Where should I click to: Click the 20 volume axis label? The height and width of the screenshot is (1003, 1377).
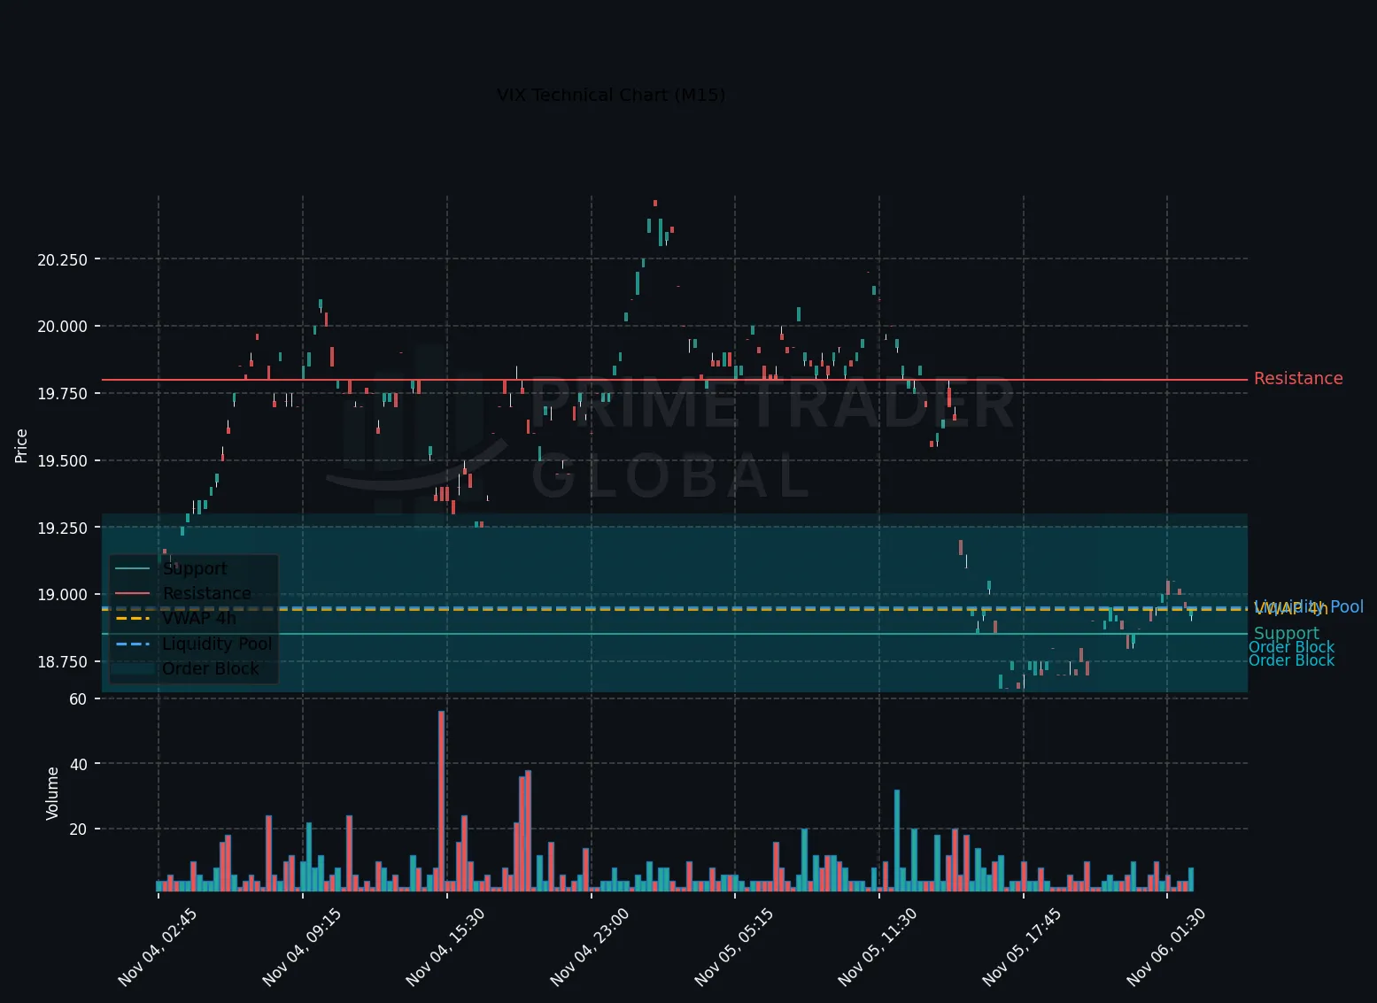click(78, 829)
